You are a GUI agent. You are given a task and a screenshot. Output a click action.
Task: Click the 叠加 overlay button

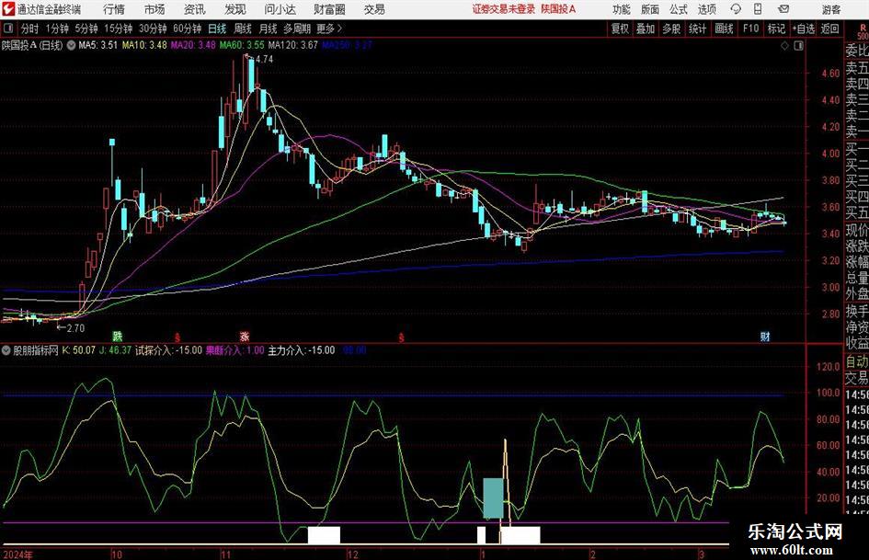point(646,29)
